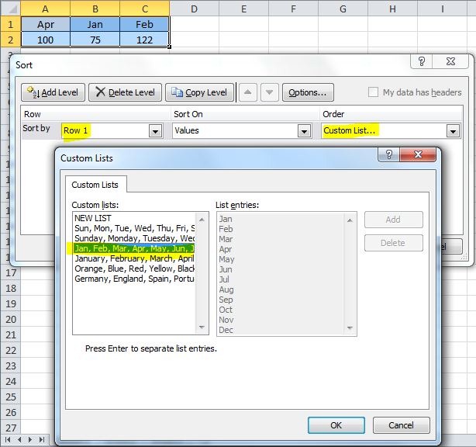Go to previous sheet tab arrow

point(19,439)
